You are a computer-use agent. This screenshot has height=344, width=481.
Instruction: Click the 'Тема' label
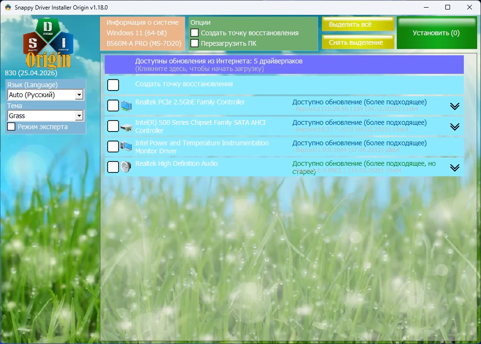click(14, 106)
